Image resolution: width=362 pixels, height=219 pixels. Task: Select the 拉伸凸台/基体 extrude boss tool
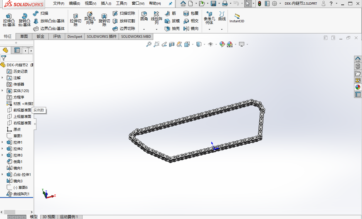(x=9, y=20)
